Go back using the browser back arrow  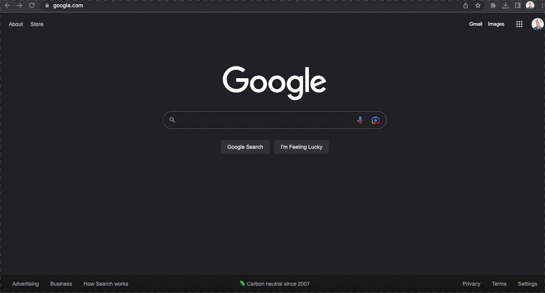(7, 5)
